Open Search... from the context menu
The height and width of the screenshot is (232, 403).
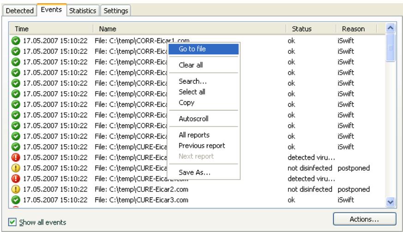coord(204,81)
